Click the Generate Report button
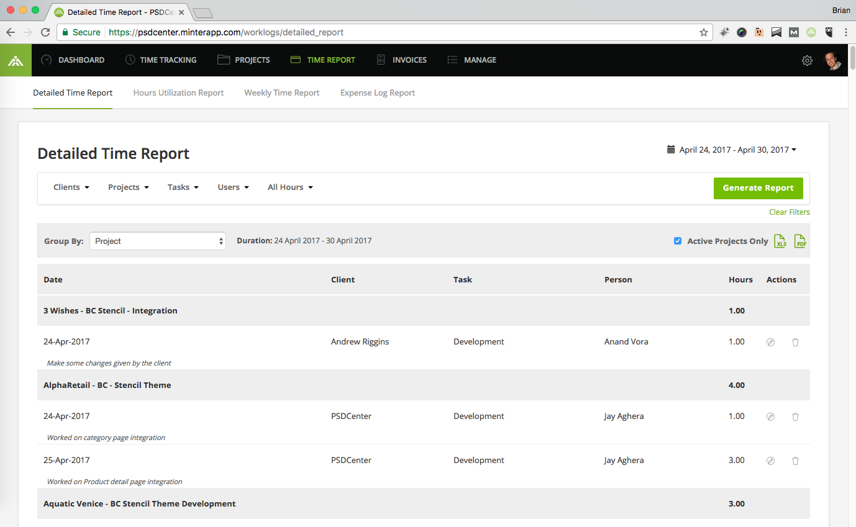The height and width of the screenshot is (527, 856). pyautogui.click(x=758, y=188)
